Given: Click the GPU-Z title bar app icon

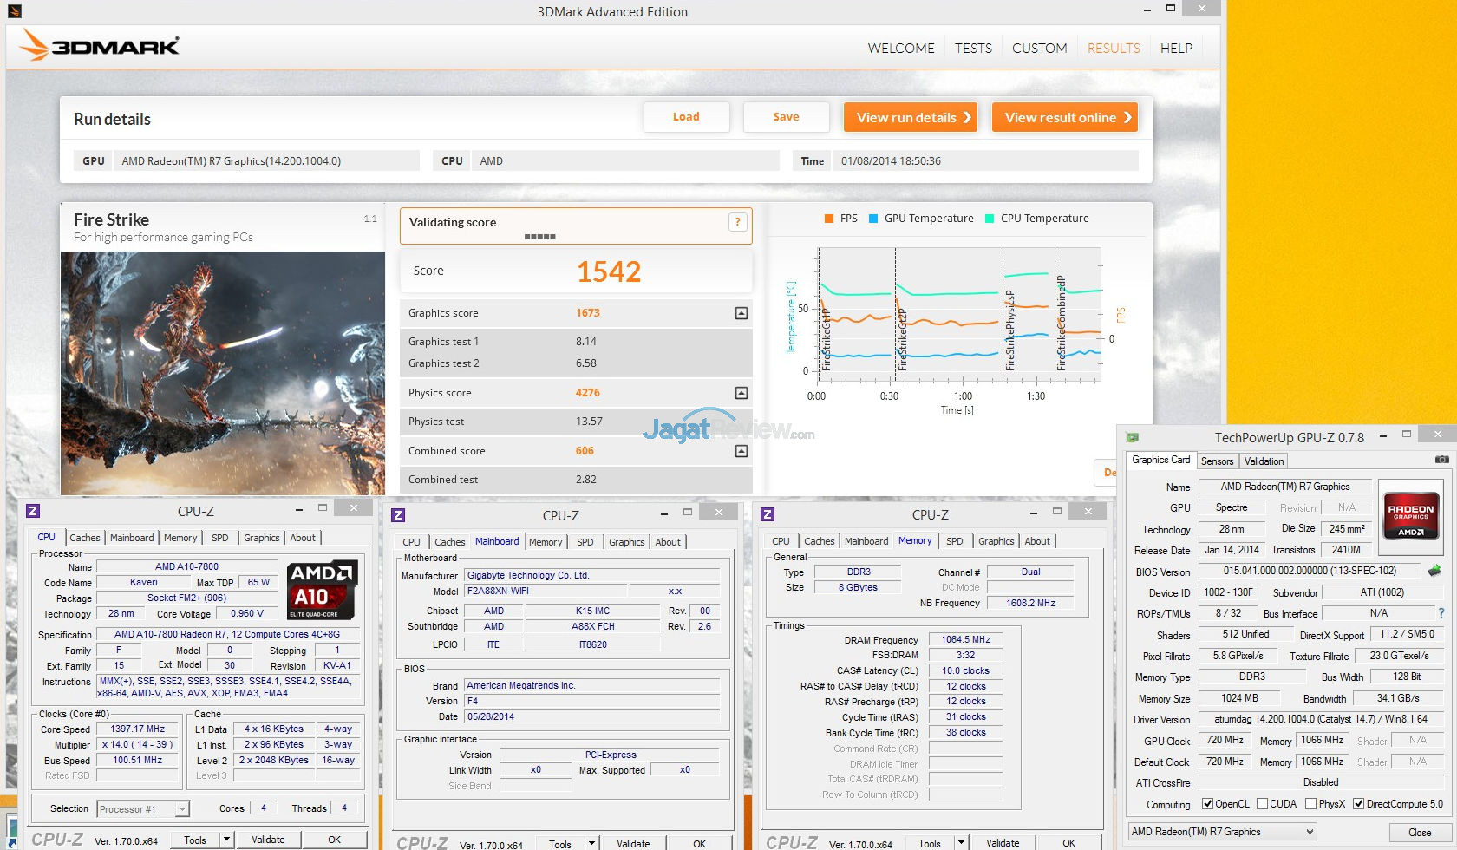Looking at the screenshot, I should pyautogui.click(x=1132, y=437).
